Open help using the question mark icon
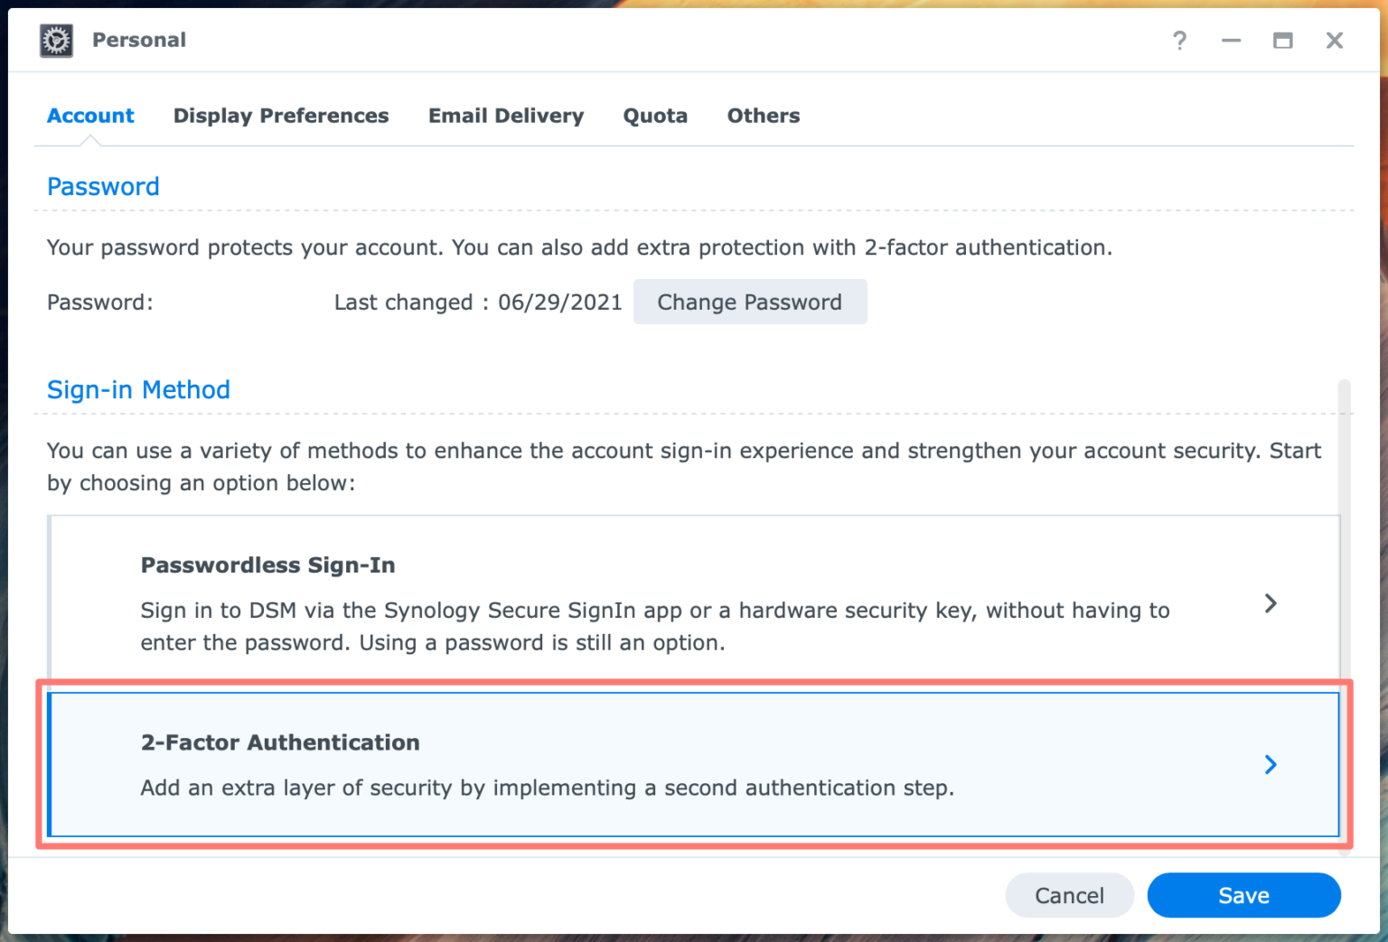Image resolution: width=1388 pixels, height=942 pixels. coord(1179,40)
